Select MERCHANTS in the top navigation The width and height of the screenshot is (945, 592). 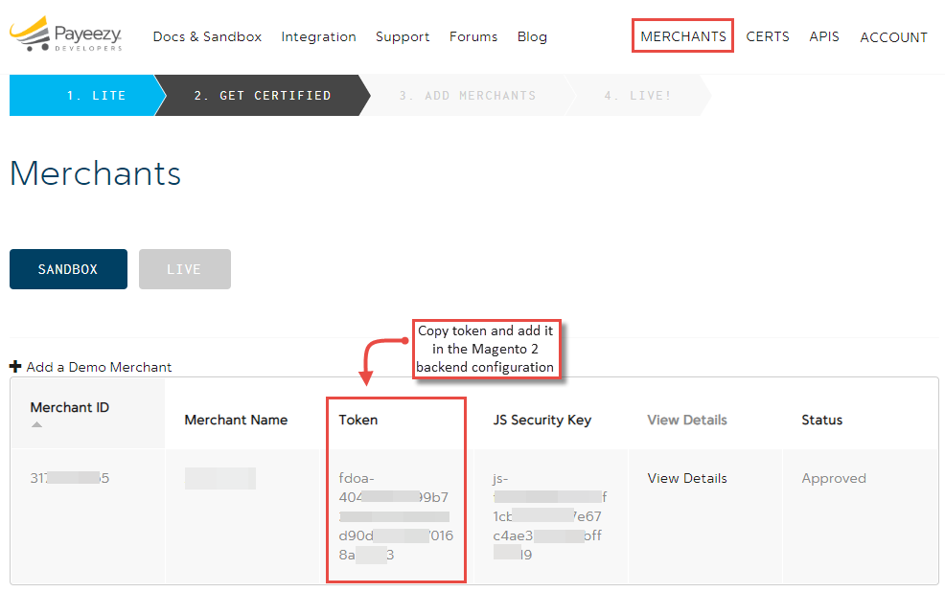[x=682, y=36]
